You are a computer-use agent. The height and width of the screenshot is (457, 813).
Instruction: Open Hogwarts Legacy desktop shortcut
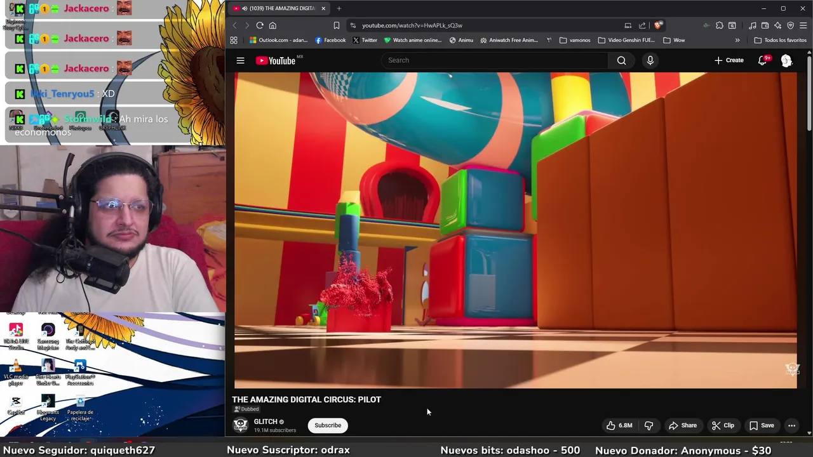coord(48,407)
